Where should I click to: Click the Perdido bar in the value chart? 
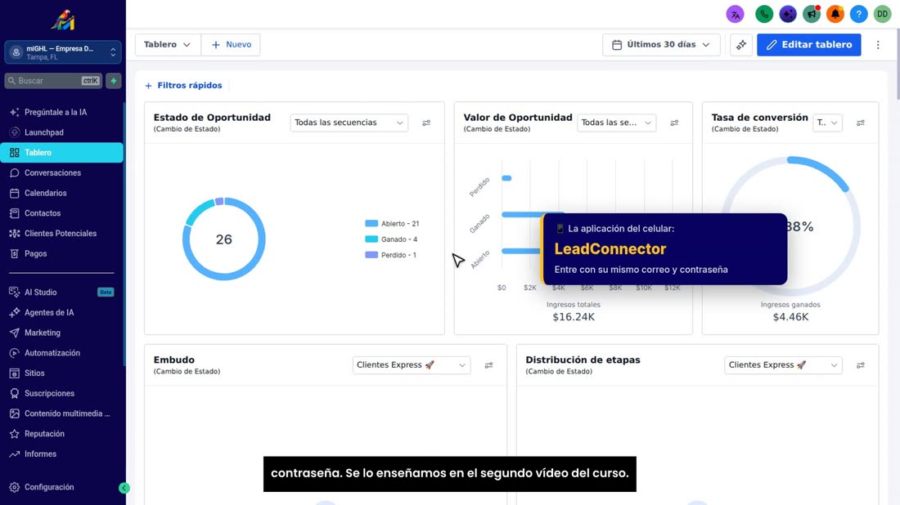pyautogui.click(x=506, y=178)
